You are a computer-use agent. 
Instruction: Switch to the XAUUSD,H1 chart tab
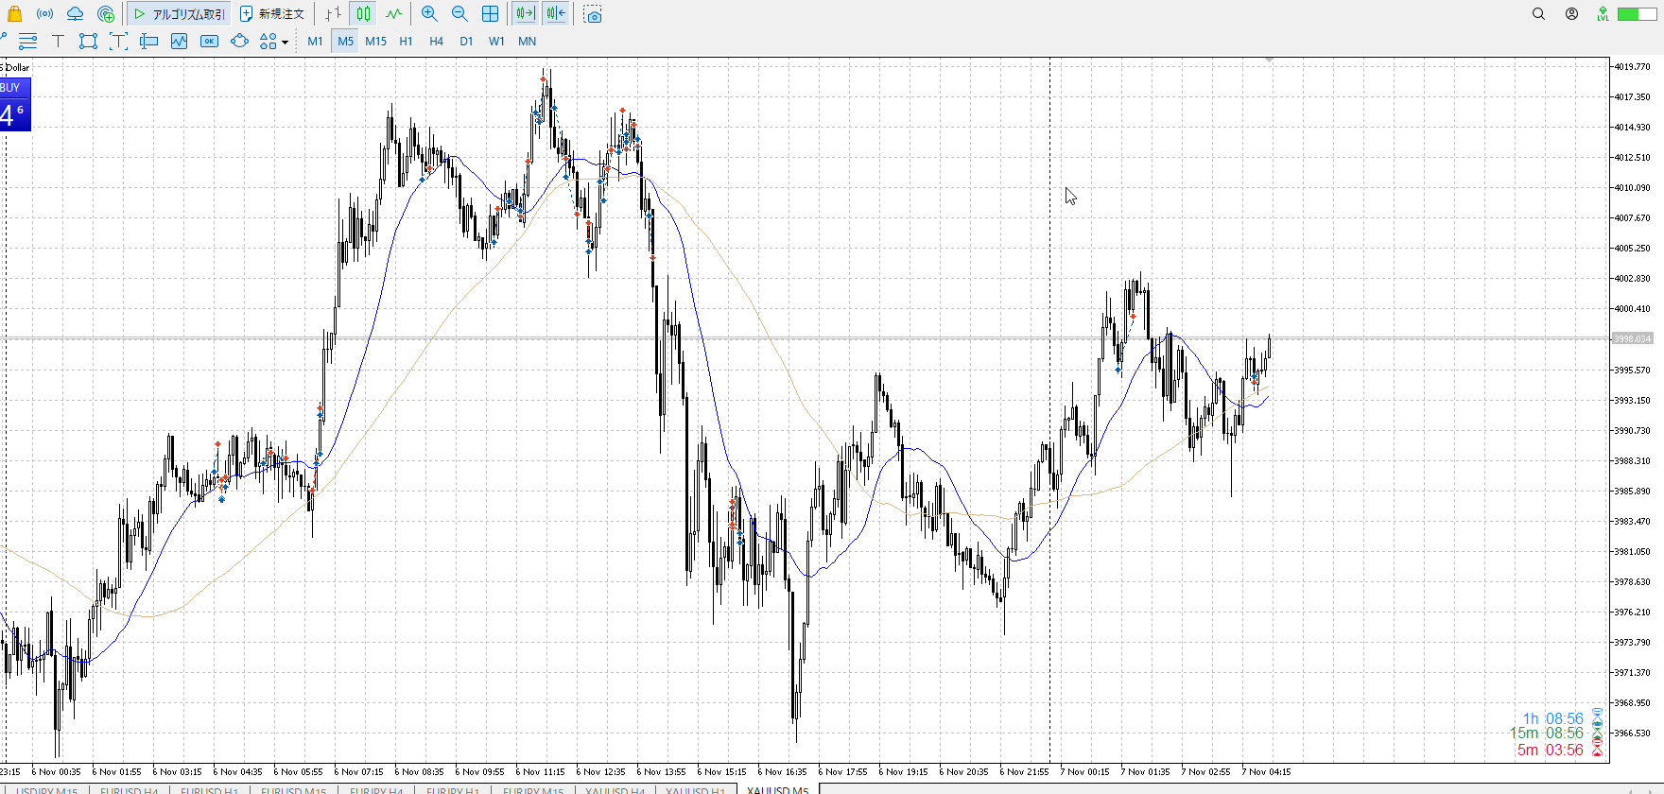[x=695, y=789]
